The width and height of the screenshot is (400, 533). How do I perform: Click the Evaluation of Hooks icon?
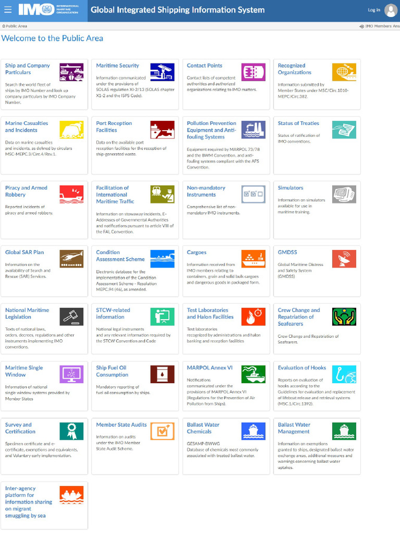pos(344,374)
